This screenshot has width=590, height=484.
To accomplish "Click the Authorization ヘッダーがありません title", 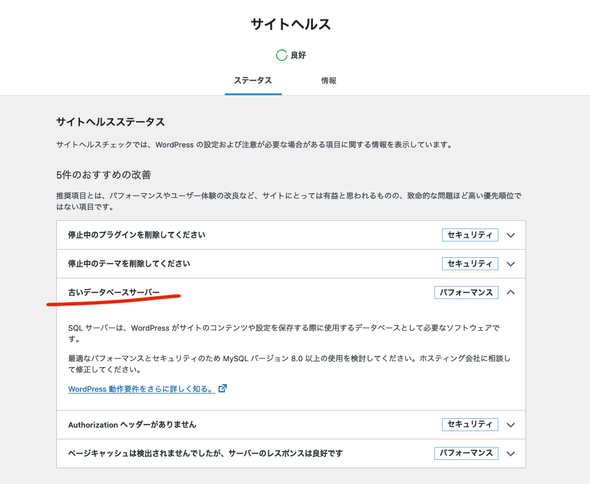I will (x=132, y=425).
